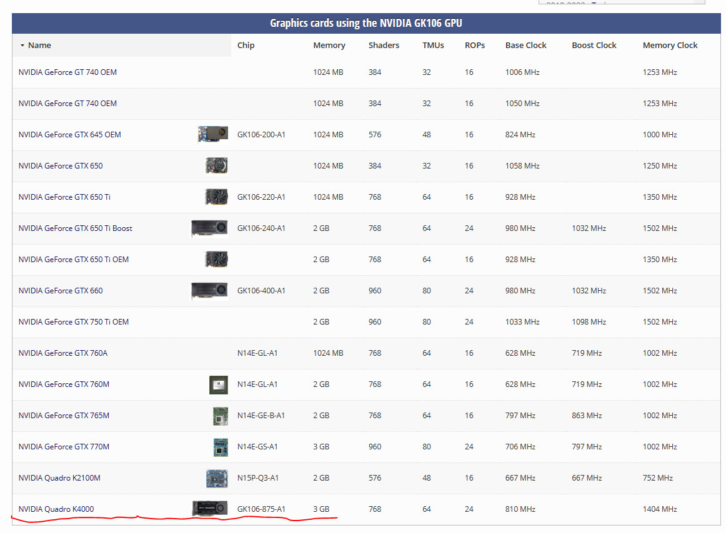726x533 pixels.
Task: Click GTX 760M chip thumbnail
Action: pyautogui.click(x=219, y=385)
